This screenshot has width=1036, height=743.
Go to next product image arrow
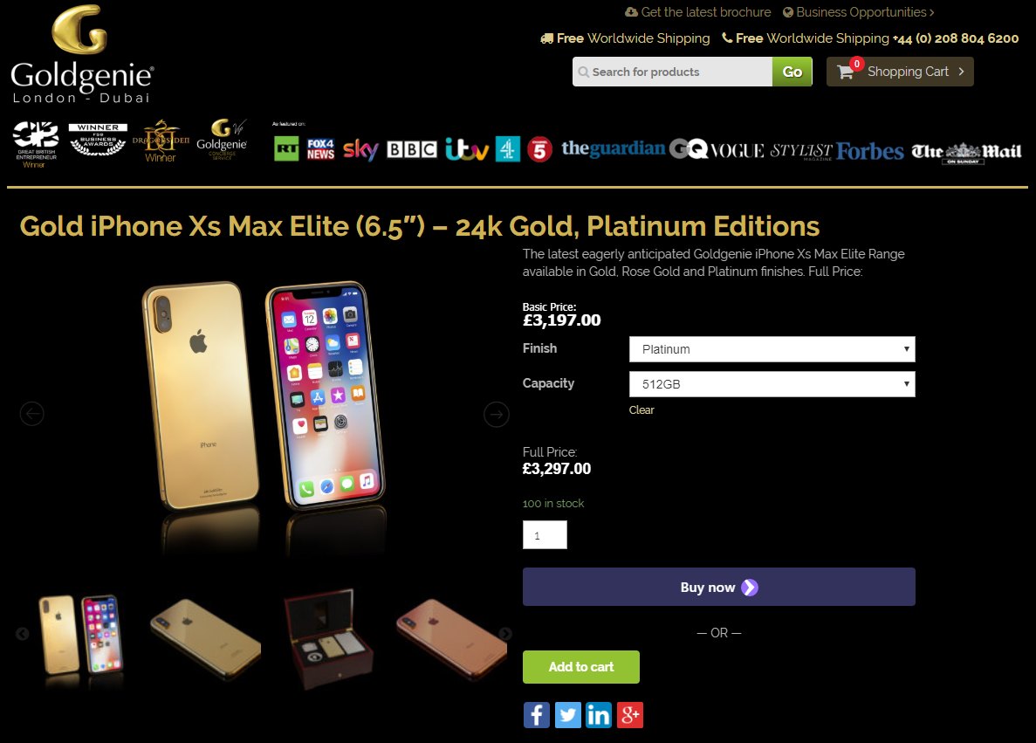[x=497, y=415]
